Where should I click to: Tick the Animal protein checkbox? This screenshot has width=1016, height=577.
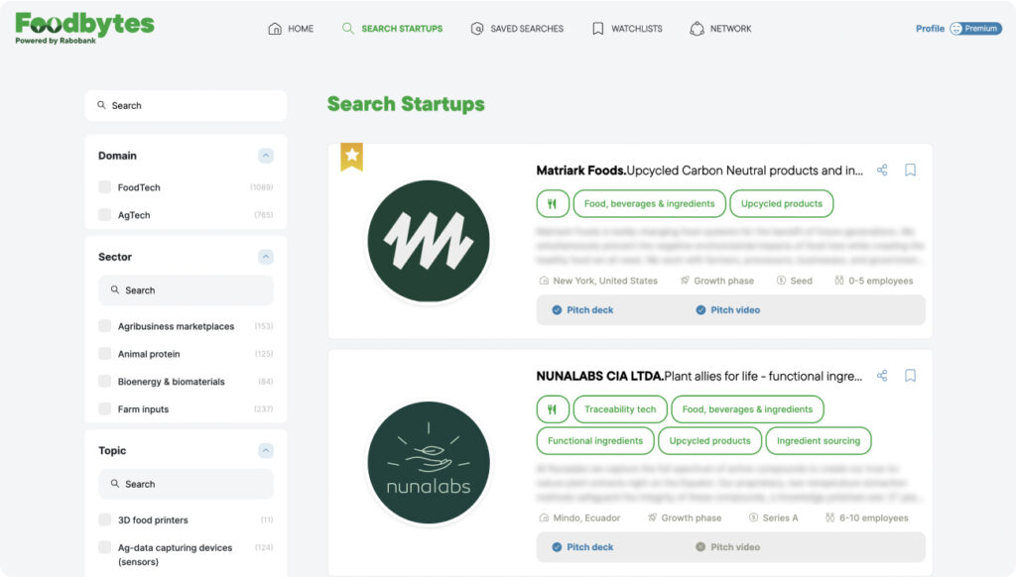(104, 354)
